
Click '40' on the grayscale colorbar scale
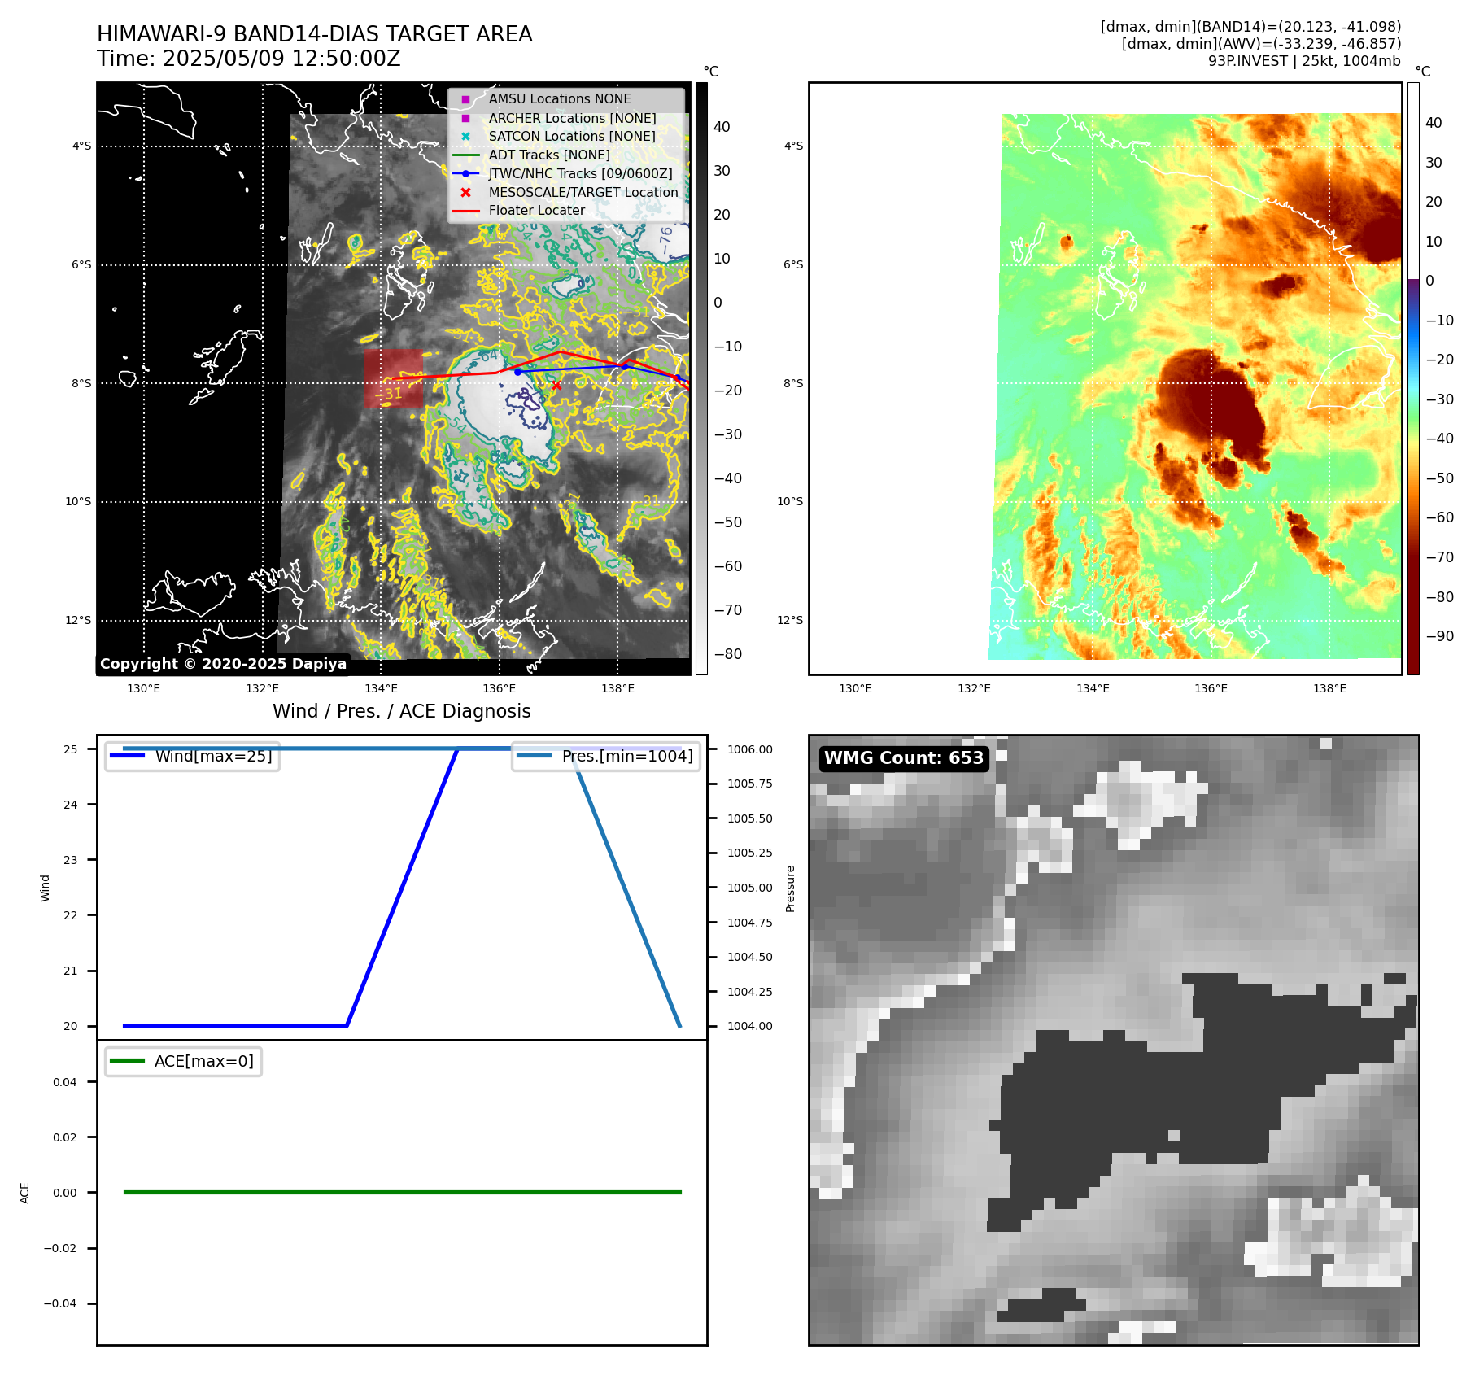point(722,127)
